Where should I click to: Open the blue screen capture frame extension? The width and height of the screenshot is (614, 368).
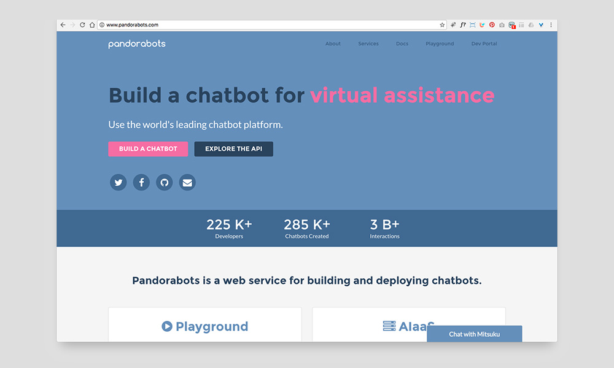click(x=473, y=25)
